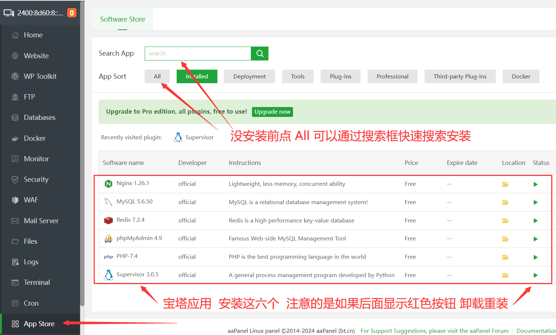Click the Cron calendar icon

[15, 303]
